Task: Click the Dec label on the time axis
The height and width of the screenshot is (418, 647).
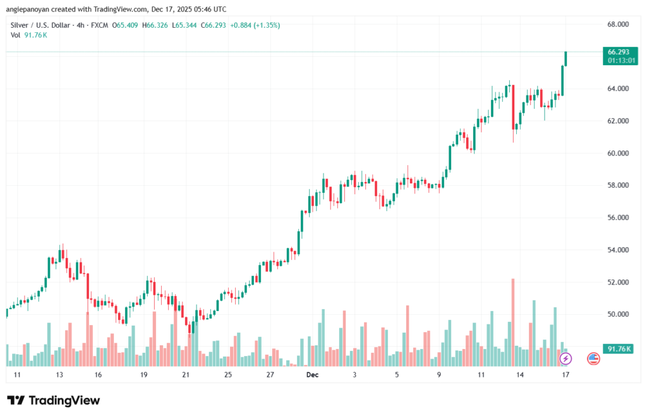Action: point(311,374)
